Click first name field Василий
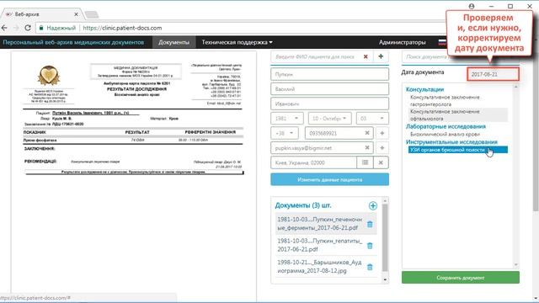The width and height of the screenshot is (539, 303). [329, 89]
